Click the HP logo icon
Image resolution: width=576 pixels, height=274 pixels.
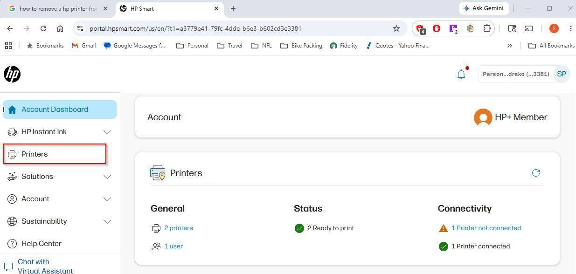(12, 74)
